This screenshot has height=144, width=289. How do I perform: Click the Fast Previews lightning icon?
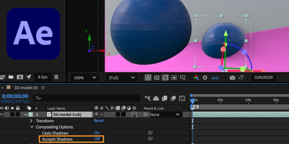click(x=148, y=78)
